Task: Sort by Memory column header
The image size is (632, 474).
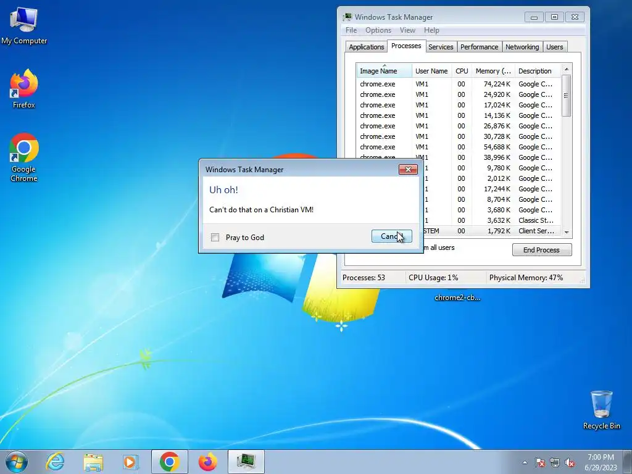Action: 493,70
